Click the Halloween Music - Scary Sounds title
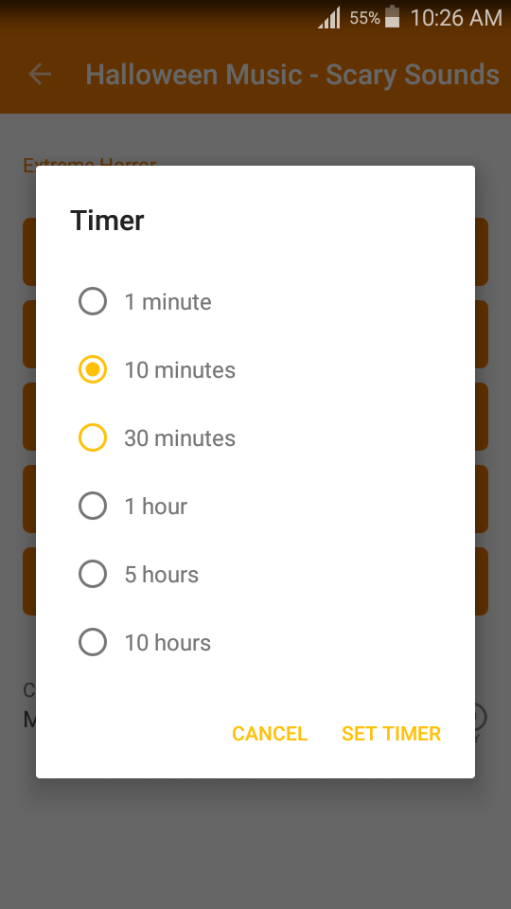 point(292,75)
